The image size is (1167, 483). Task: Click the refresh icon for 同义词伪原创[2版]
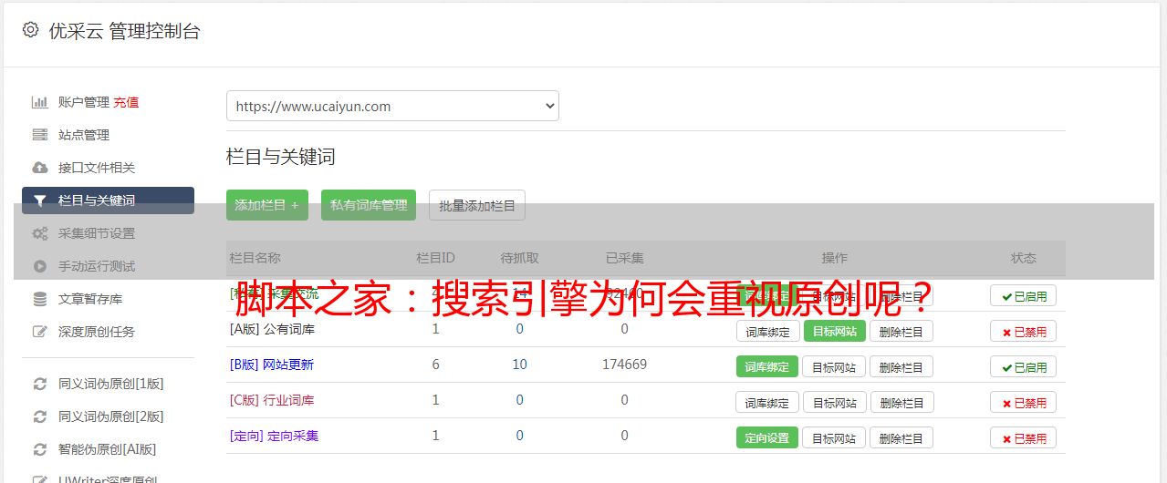point(39,416)
